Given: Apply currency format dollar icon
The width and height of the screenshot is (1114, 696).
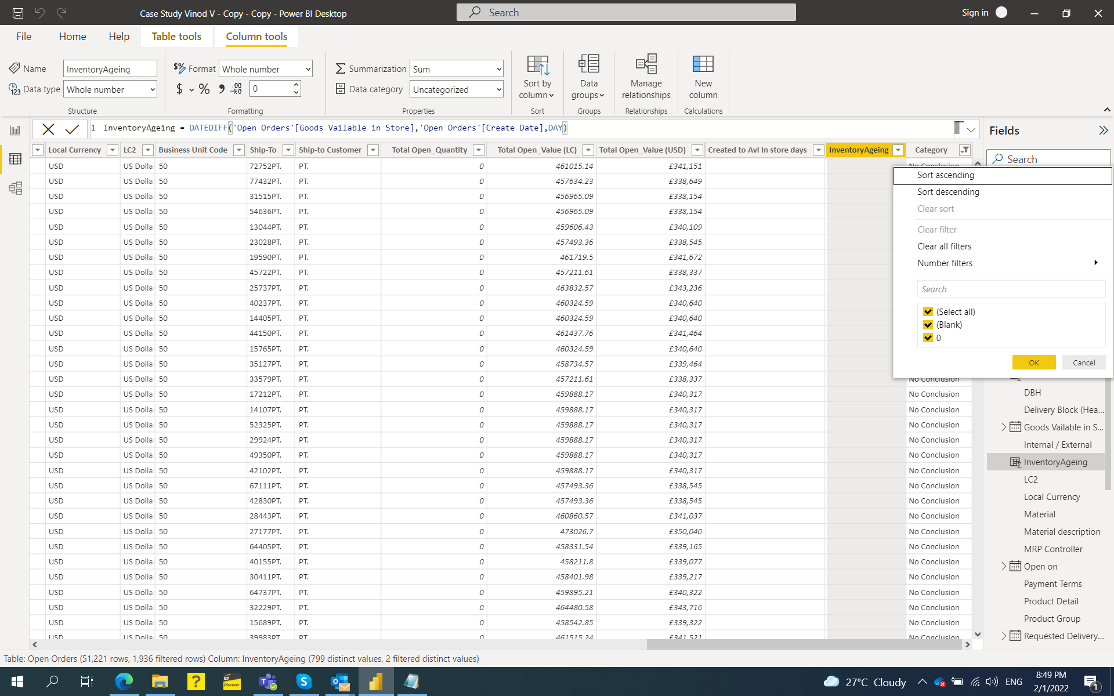Looking at the screenshot, I should 179,89.
